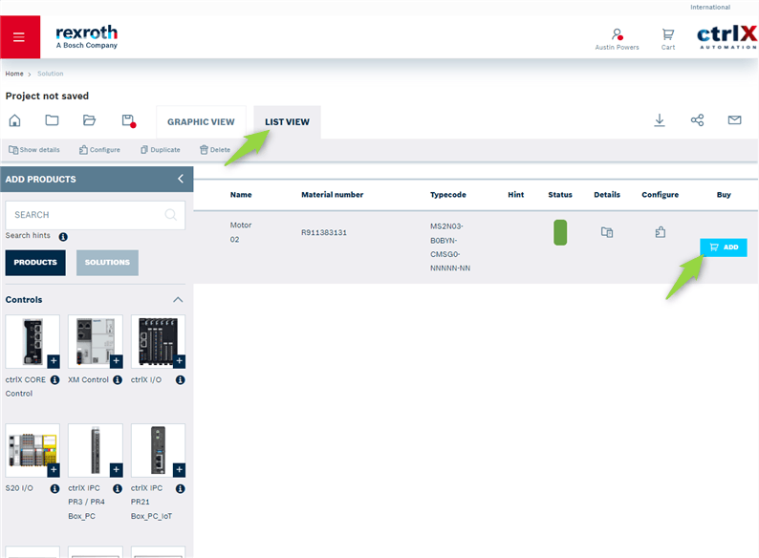Download the project list
The image size is (759, 558).
coord(660,120)
